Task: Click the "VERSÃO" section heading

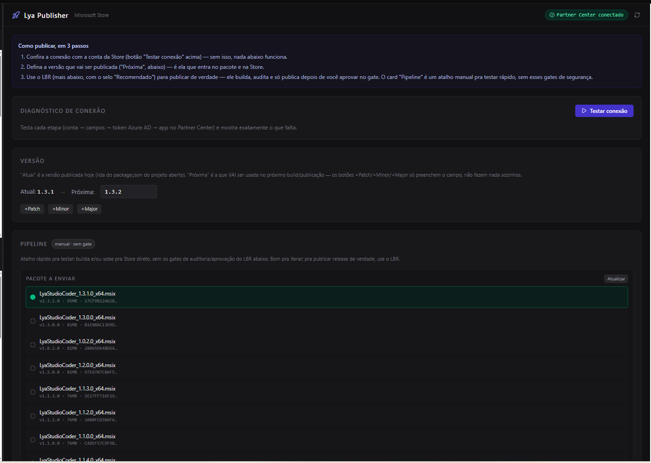Action: tap(32, 161)
